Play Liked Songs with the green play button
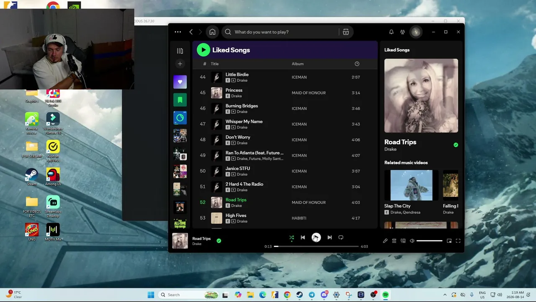536x302 pixels. pyautogui.click(x=204, y=50)
